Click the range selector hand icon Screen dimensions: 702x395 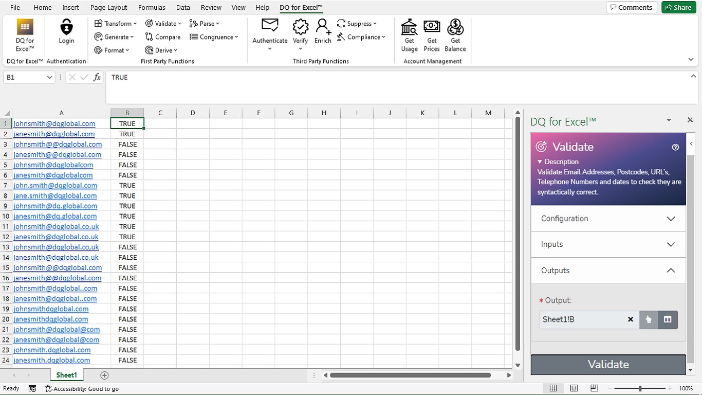tap(649, 319)
